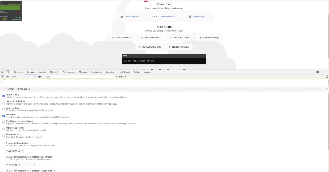Image resolution: width=329 pixels, height=172 pixels.
Task: Click the chevron next to CLI Documentation
Action: (x=175, y=17)
